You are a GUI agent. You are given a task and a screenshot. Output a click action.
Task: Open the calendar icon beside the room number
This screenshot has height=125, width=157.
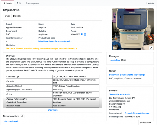[85, 34]
